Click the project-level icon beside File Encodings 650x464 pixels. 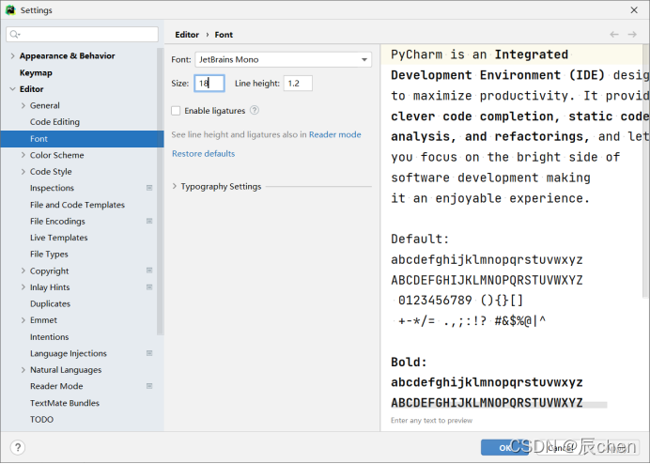[x=149, y=221]
